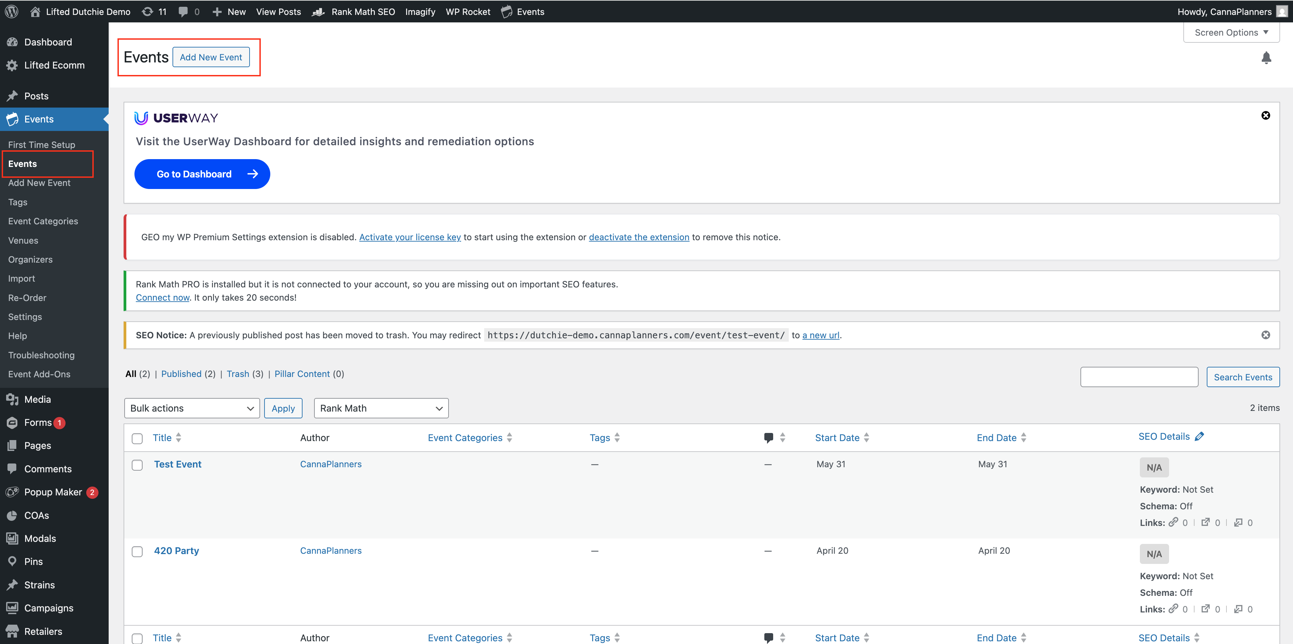Expand the Screen Options panel
1293x644 pixels.
(1231, 33)
